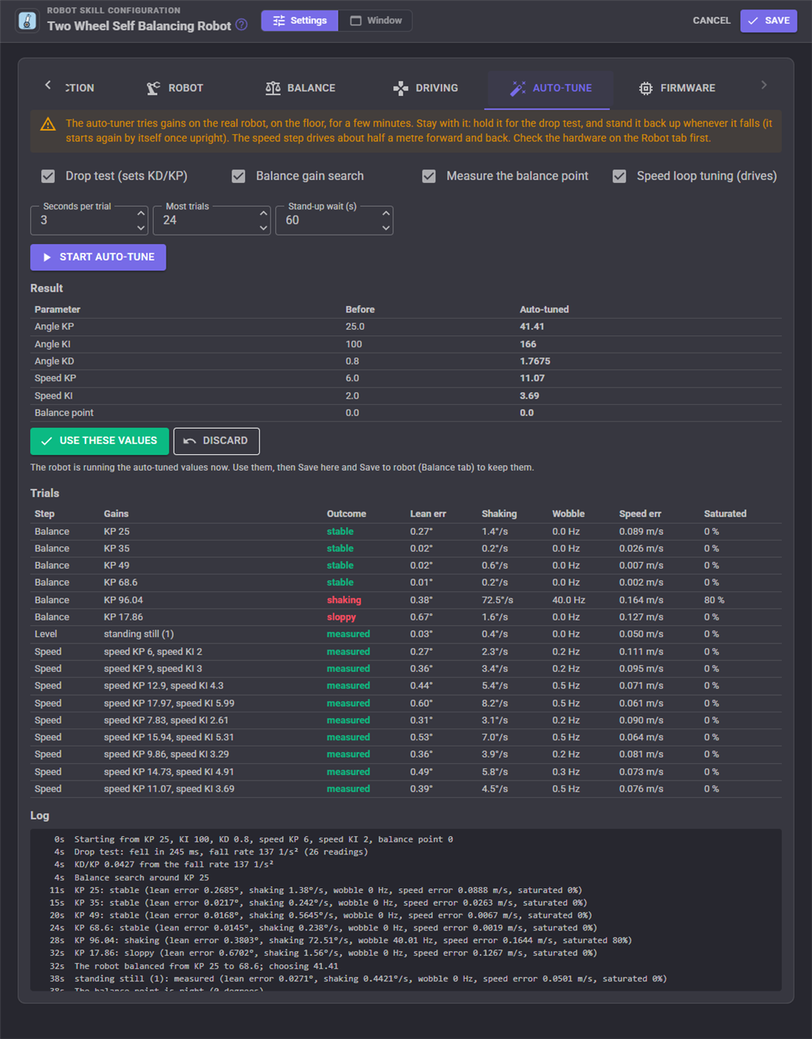Decrease Stand-up wait with down arrow
The image size is (812, 1039).
click(x=386, y=227)
